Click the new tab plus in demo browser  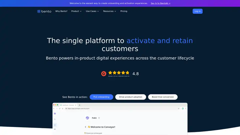pyautogui.click(x=79, y=105)
